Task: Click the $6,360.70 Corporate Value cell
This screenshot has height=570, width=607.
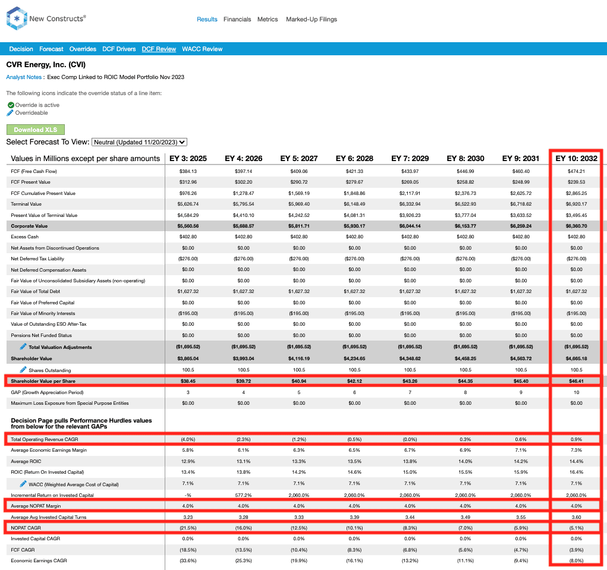Action: (x=577, y=226)
